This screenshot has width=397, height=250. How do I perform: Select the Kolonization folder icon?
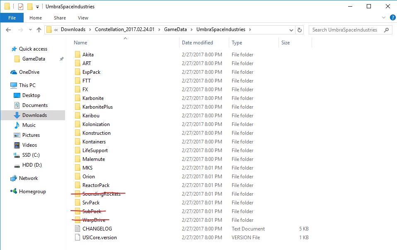click(77, 124)
